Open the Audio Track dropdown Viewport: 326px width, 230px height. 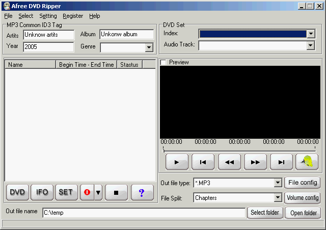click(310, 45)
